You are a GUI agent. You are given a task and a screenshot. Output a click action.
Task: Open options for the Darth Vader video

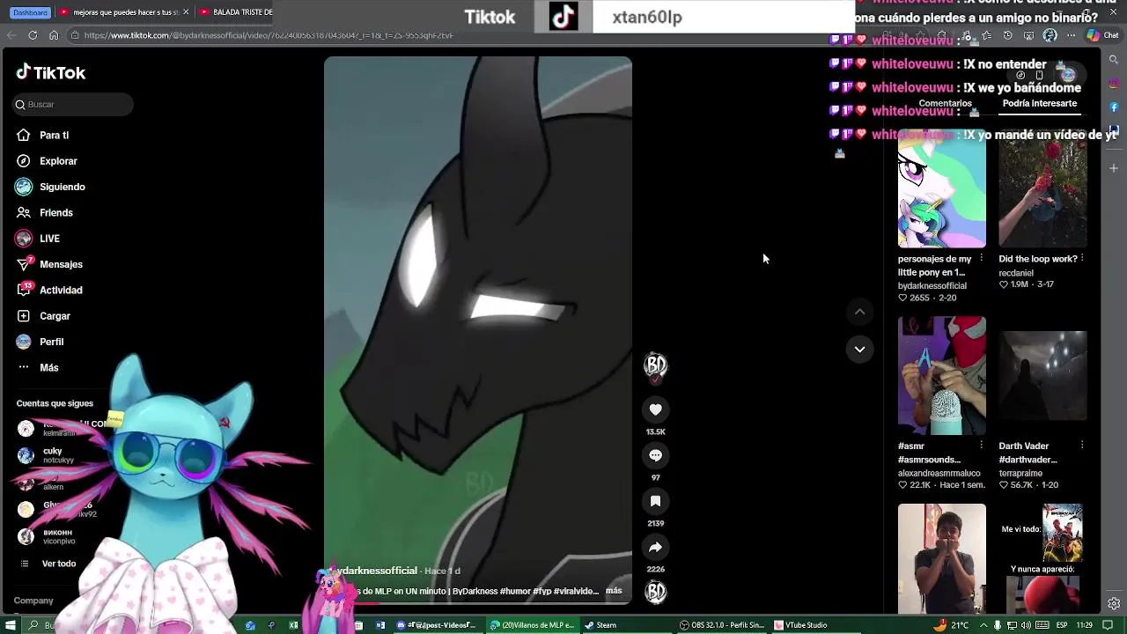pos(1082,446)
